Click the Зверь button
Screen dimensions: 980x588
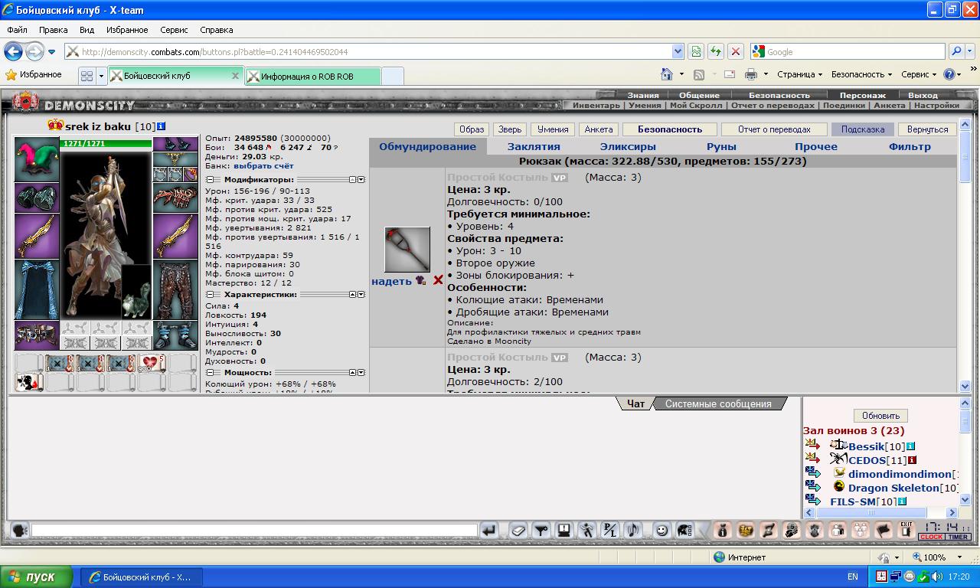508,129
